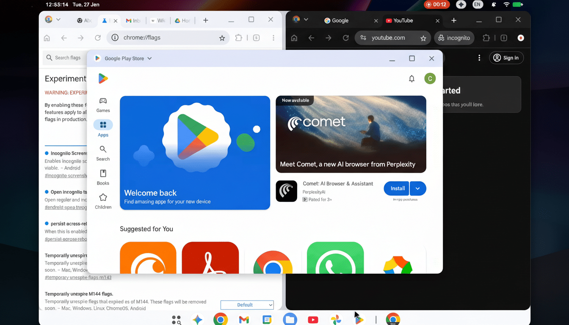Open Search in the Play Store sidebar
This screenshot has height=325, width=569.
[103, 153]
